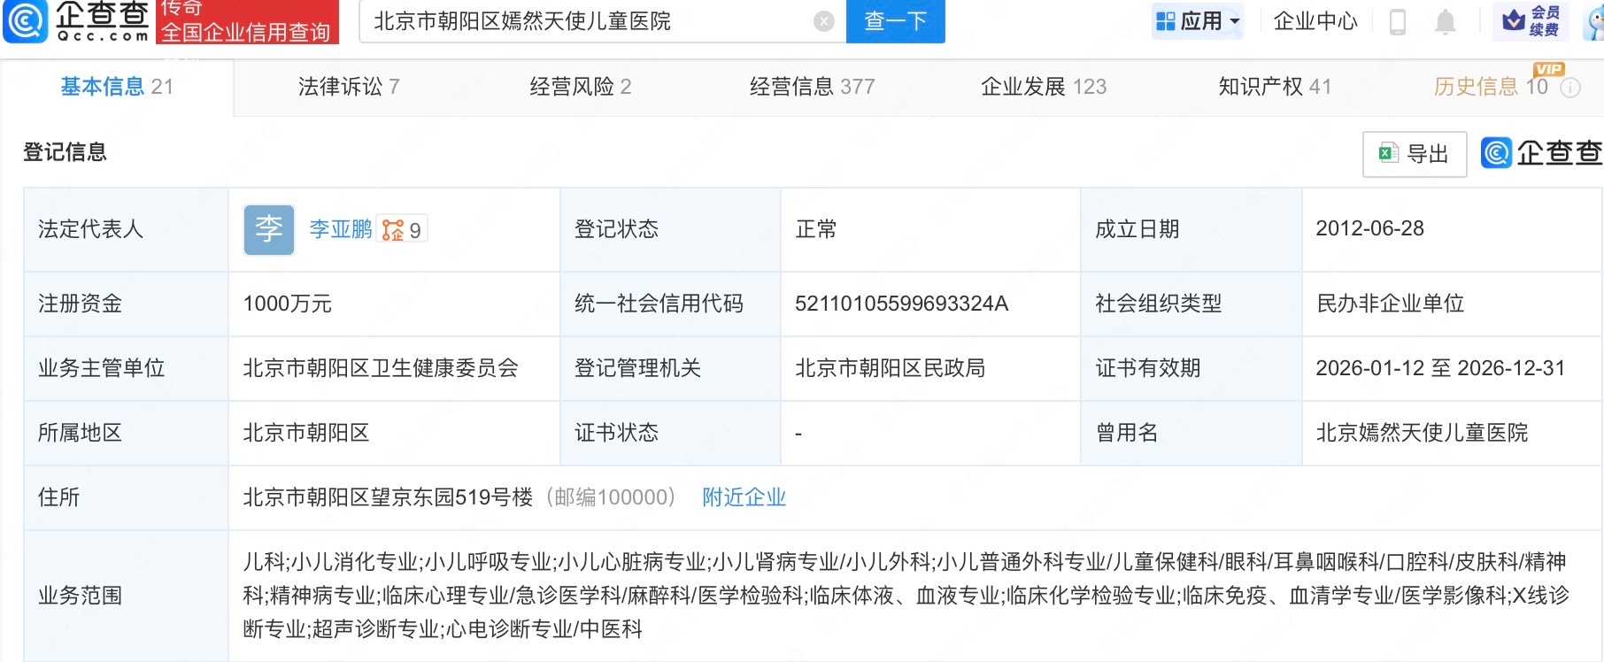Viewport: 1604px width, 662px height.
Task: Open the 经营风险 tab
Action: (x=580, y=87)
